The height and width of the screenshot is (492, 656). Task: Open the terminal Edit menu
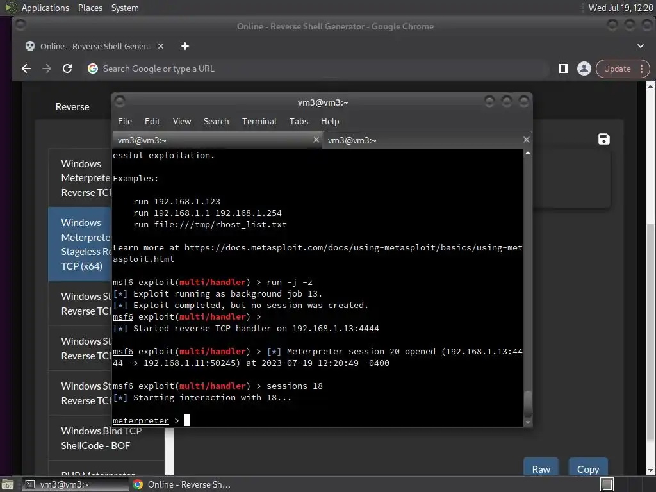(x=152, y=121)
